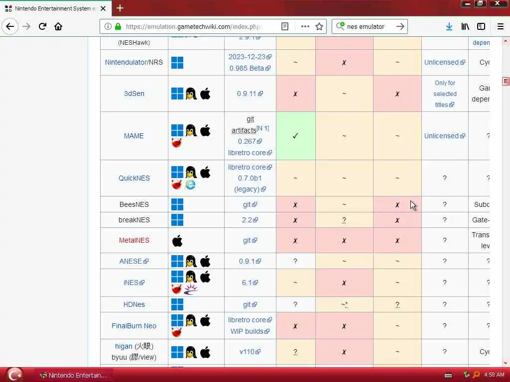This screenshot has height=382, width=510.
Task: Bookmark this page with the star
Action: 319,26
